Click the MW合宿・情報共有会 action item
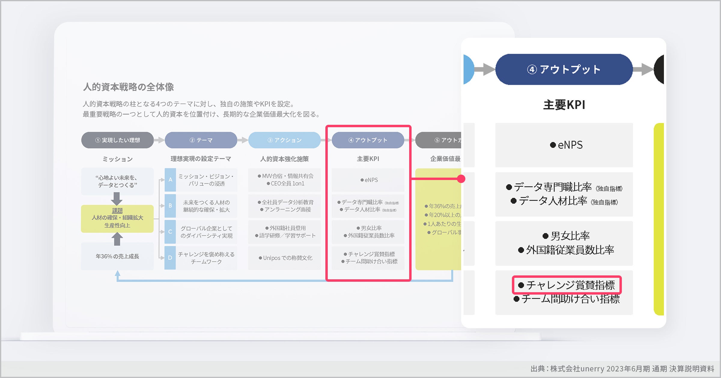The height and width of the screenshot is (378, 721). click(285, 176)
